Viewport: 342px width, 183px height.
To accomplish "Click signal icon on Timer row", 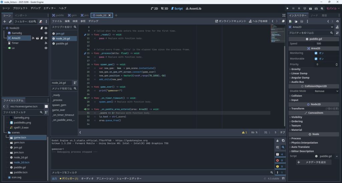I will 46,43.
